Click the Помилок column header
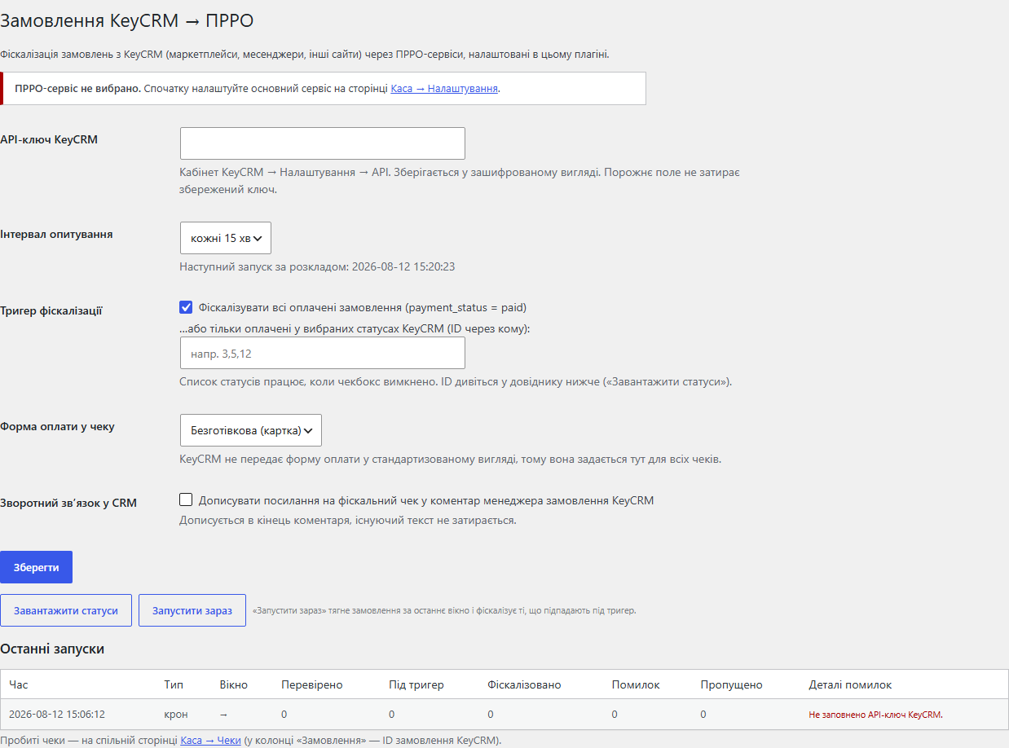Viewport: 1009px width, 748px height. pos(636,684)
